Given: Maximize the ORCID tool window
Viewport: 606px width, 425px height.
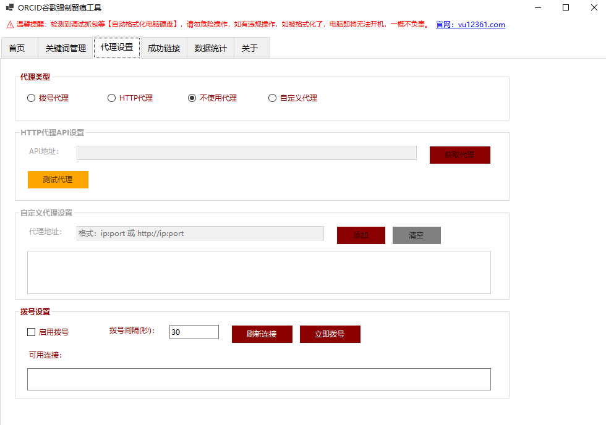Looking at the screenshot, I should [x=565, y=8].
